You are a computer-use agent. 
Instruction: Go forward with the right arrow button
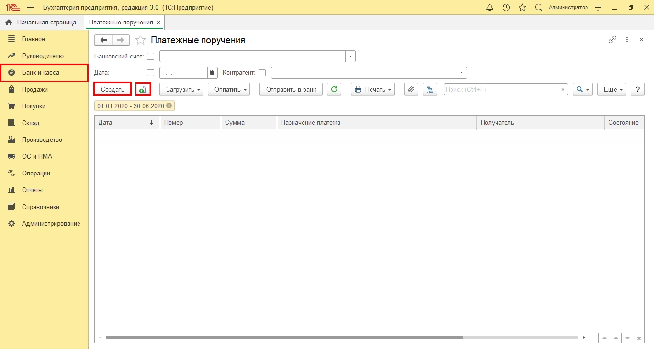[121, 40]
